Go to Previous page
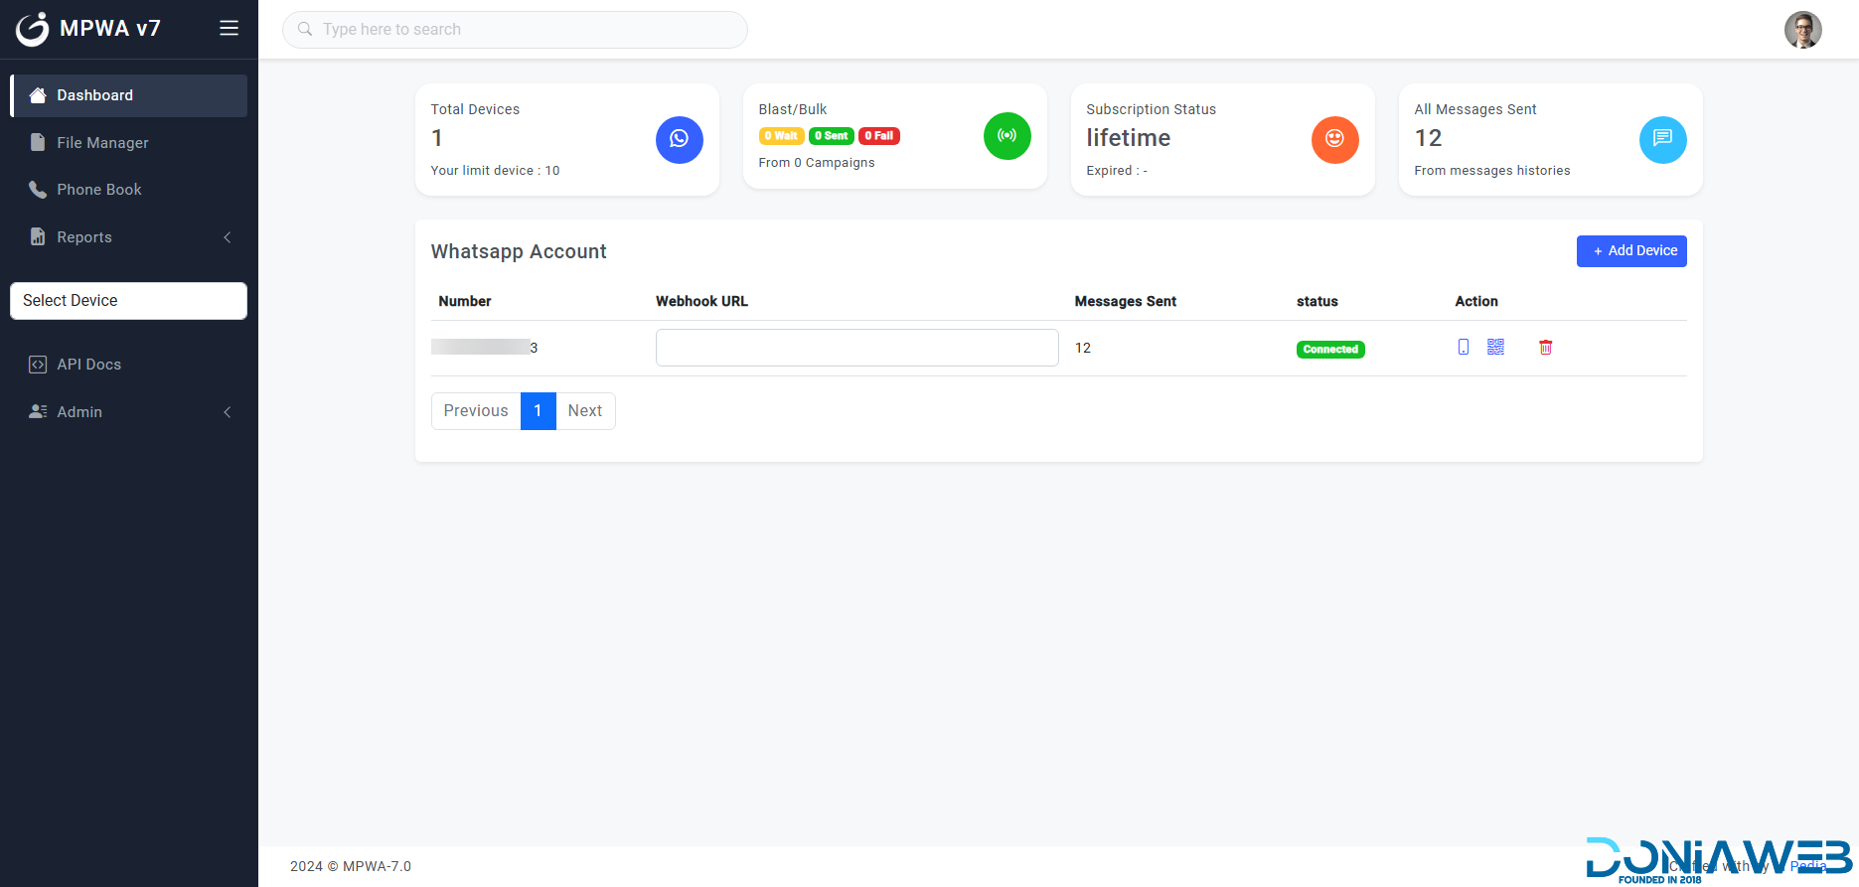Screen dimensions: 1859x887 click(476, 411)
